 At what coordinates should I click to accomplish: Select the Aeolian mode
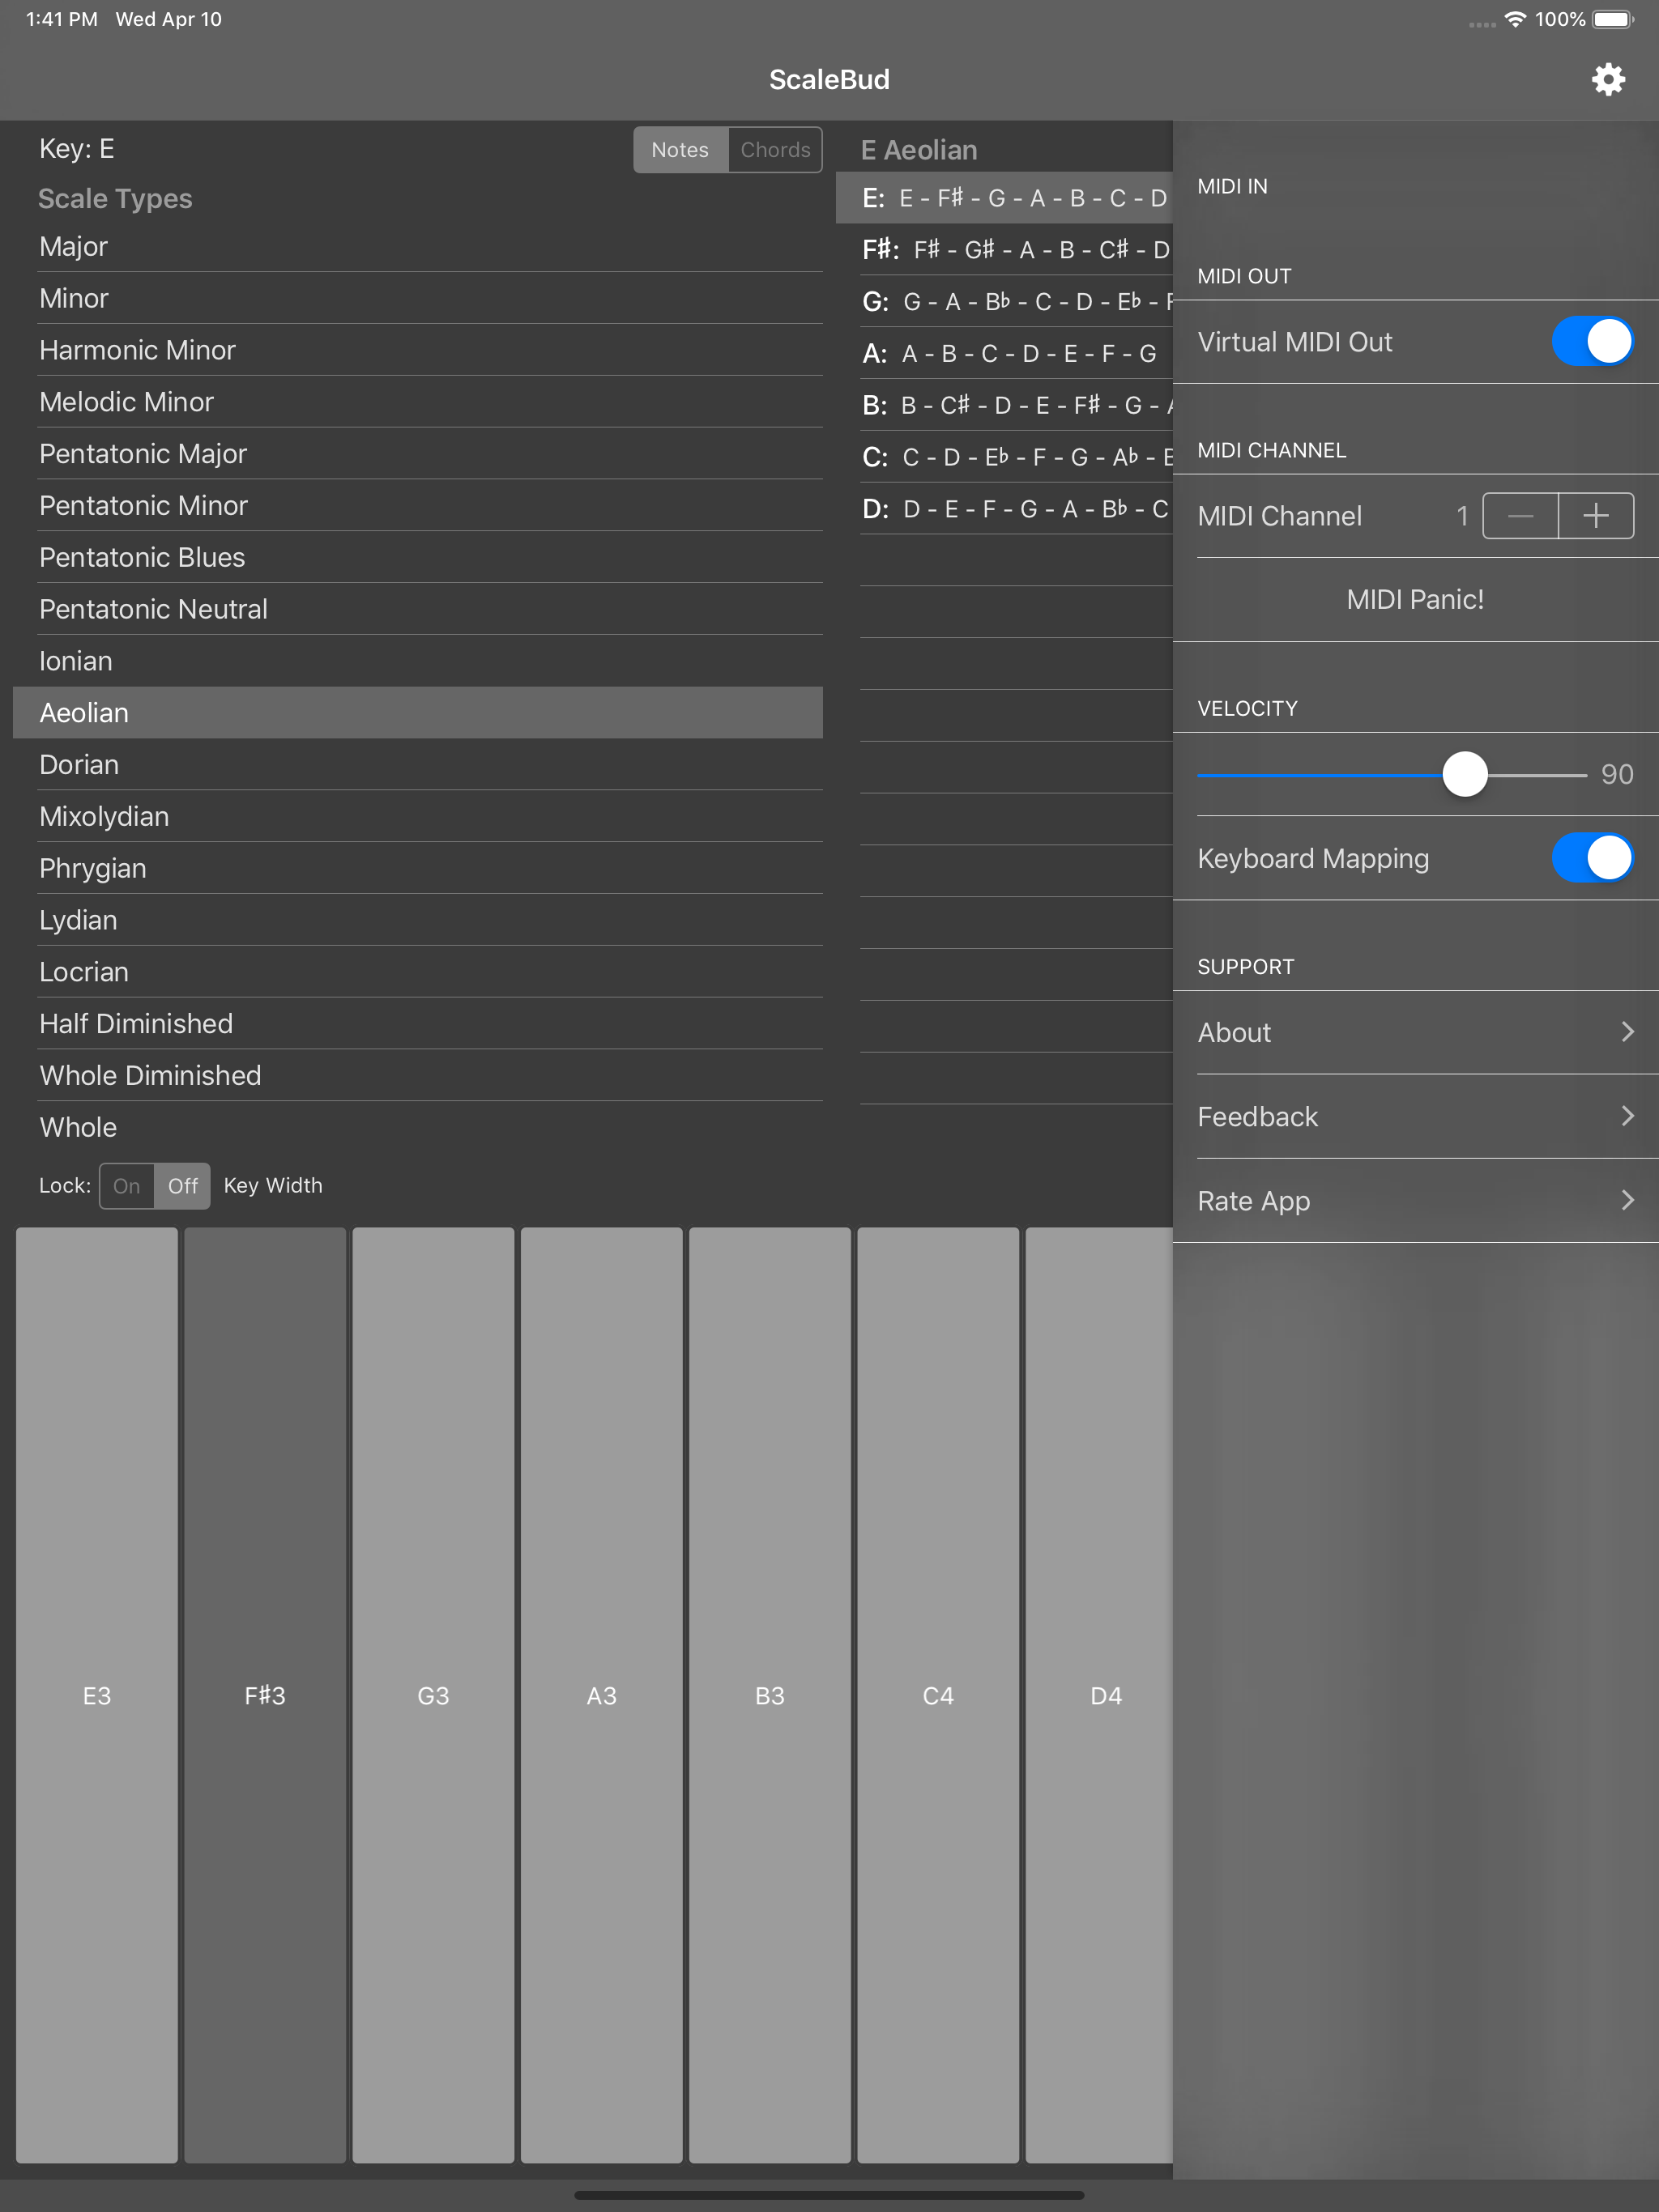point(417,713)
